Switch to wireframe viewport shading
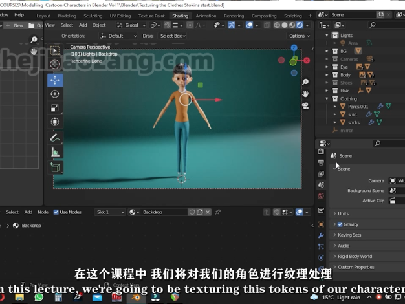 (277, 25)
